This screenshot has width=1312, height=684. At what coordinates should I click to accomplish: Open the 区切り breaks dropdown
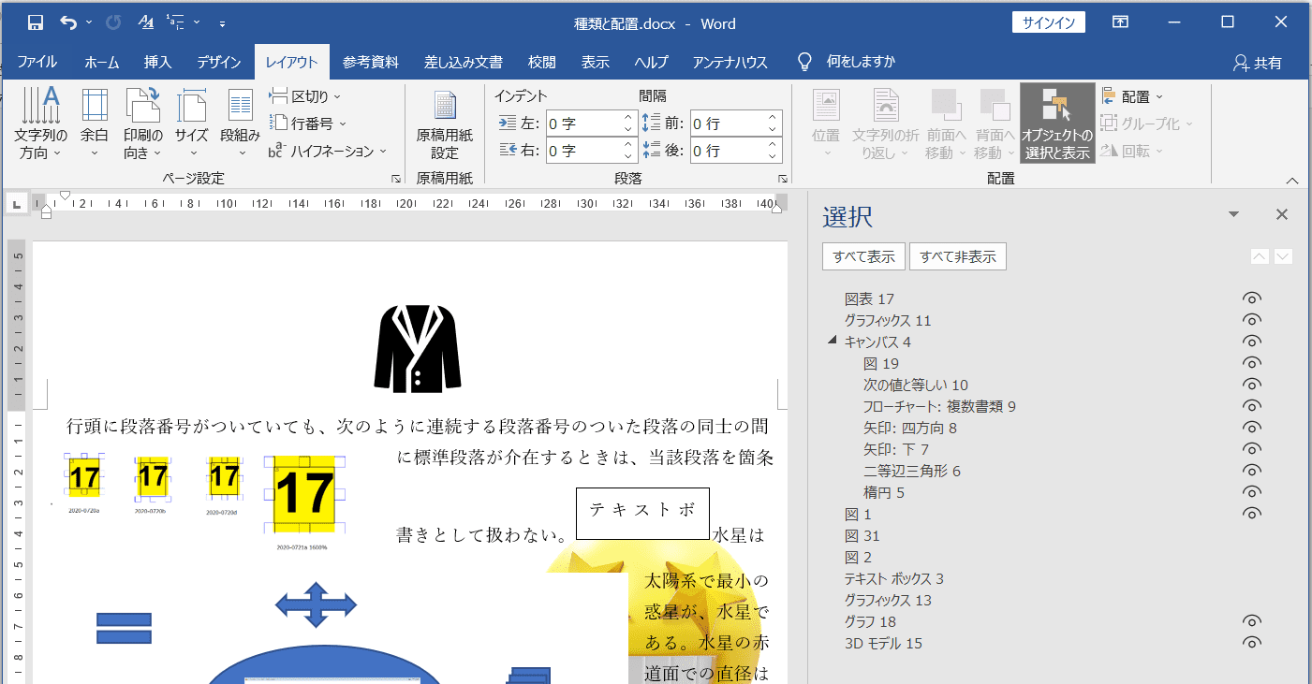click(305, 96)
